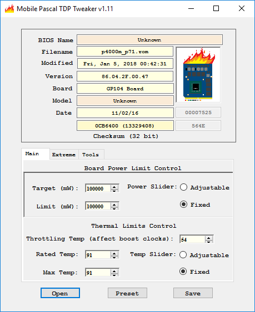This screenshot has height=312, width=255.
Task: Click the Model field showing Unknown
Action: (x=125, y=101)
